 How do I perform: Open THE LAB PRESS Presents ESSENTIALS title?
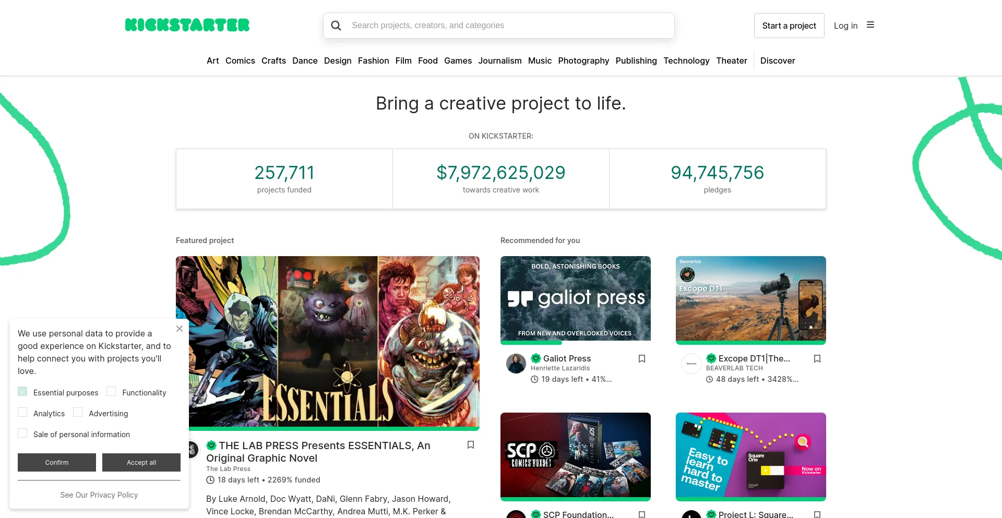click(x=318, y=452)
